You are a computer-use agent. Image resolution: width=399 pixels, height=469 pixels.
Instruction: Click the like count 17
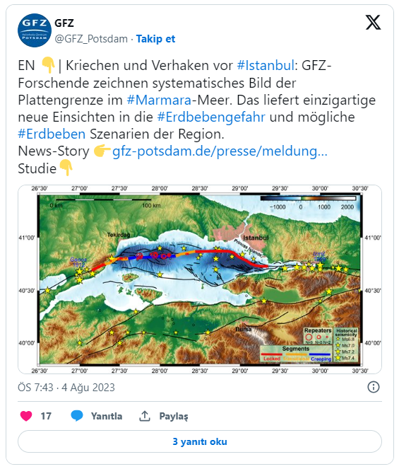click(46, 416)
